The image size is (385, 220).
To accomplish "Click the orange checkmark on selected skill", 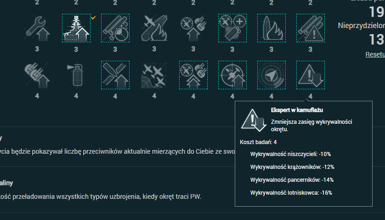I will [93, 17].
